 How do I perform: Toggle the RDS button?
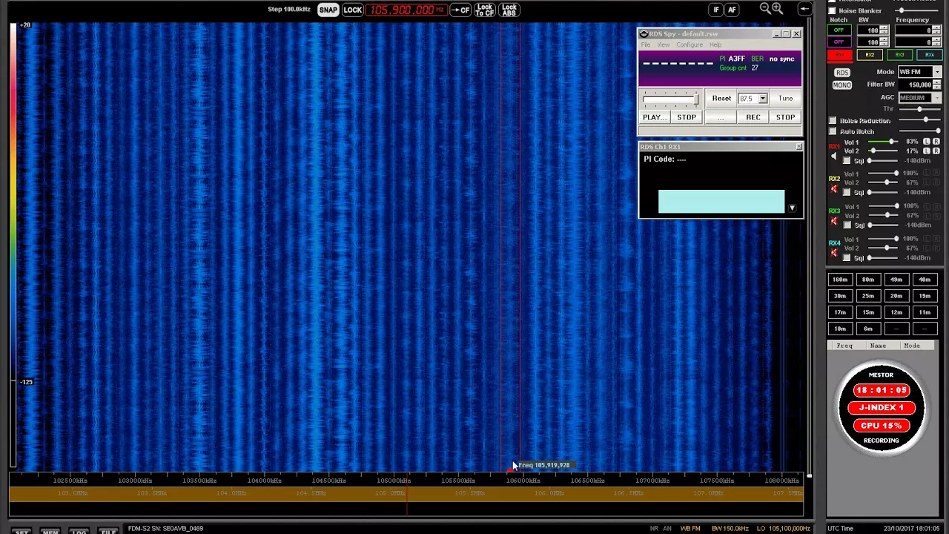click(842, 73)
